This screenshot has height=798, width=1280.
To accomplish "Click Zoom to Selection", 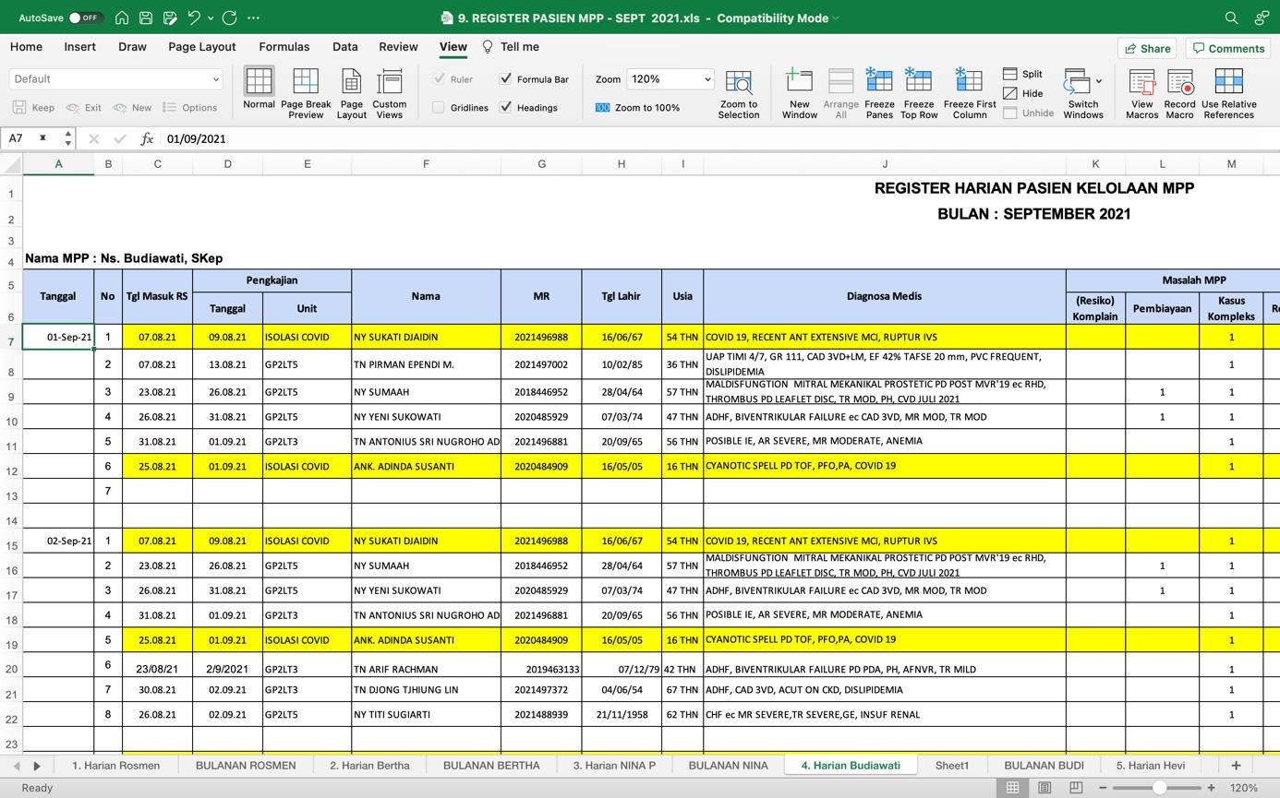I will click(739, 93).
